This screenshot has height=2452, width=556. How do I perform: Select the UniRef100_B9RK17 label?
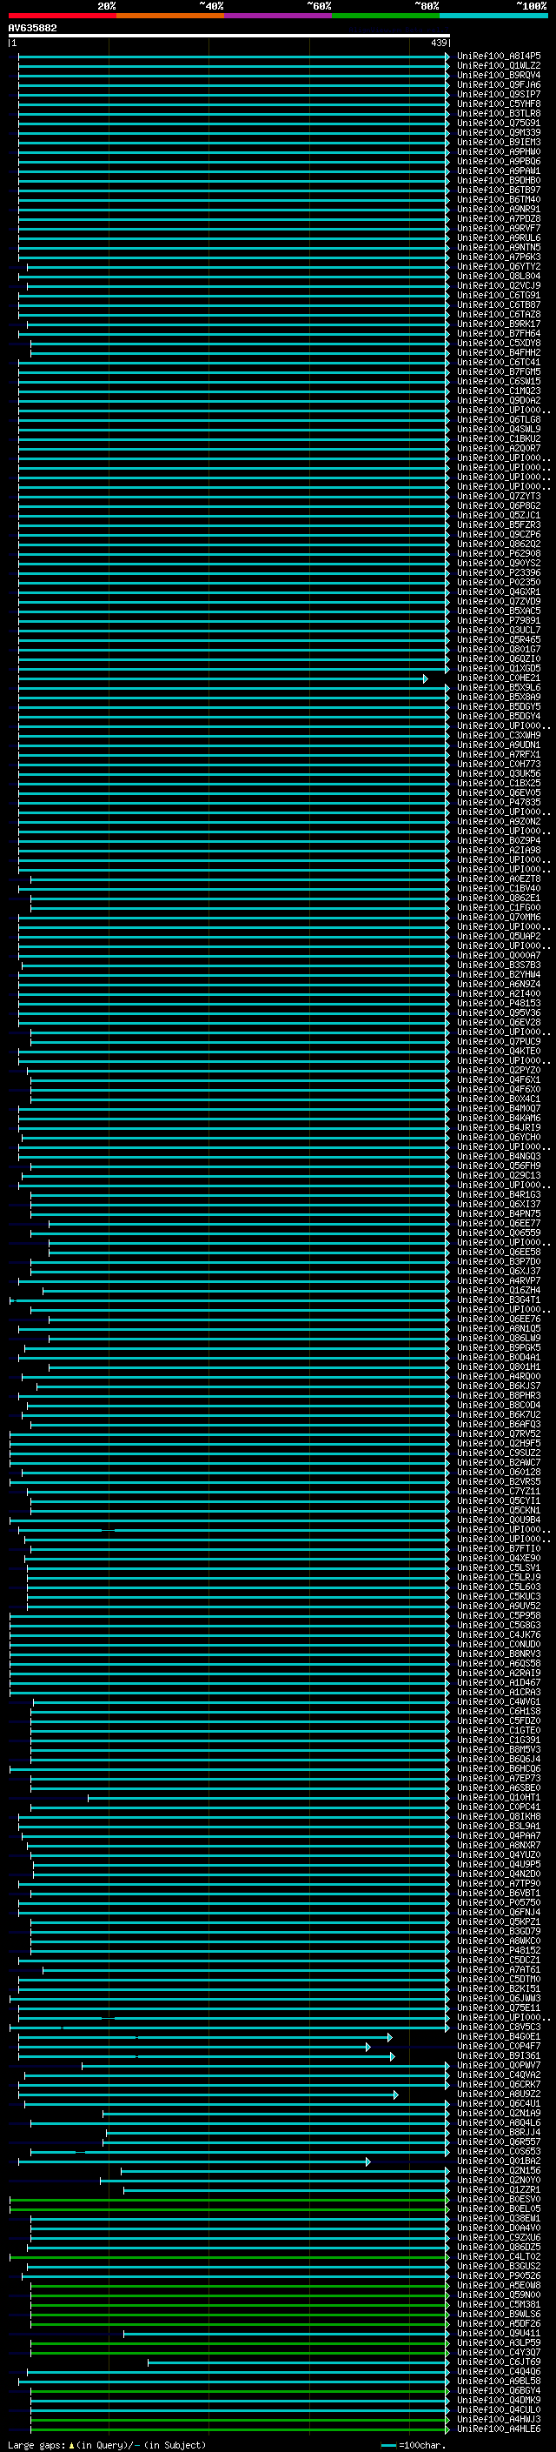498,324
